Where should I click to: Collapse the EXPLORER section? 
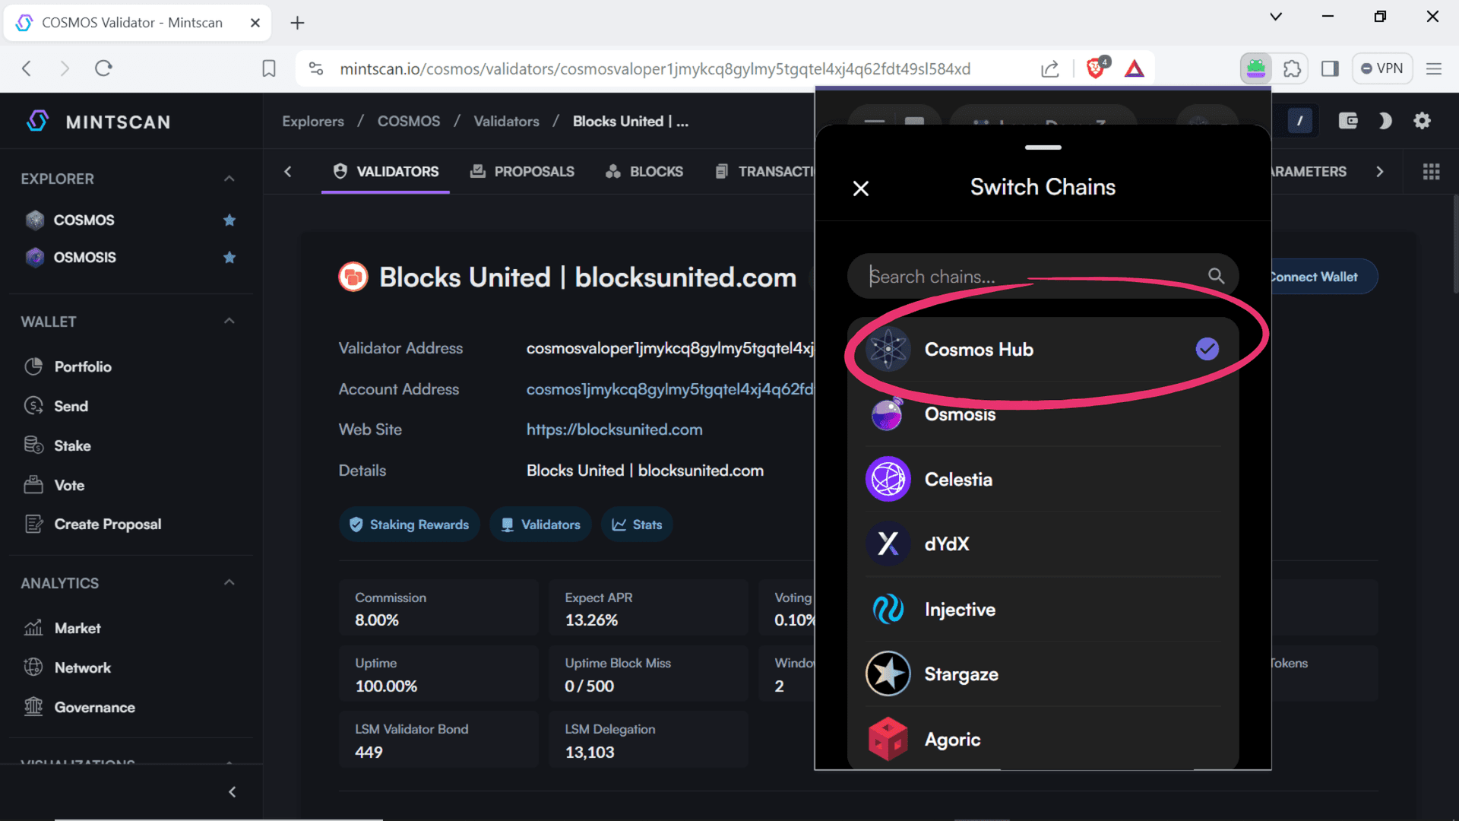(x=229, y=179)
